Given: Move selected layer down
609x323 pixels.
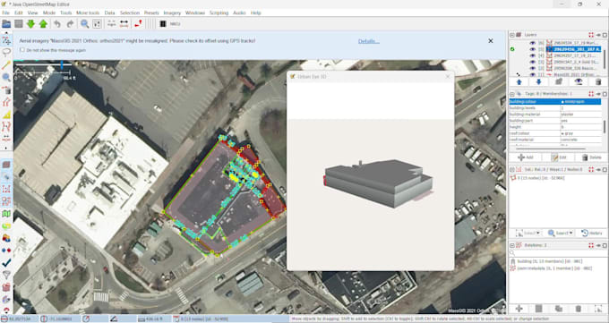Looking at the screenshot, I should tap(538, 81).
